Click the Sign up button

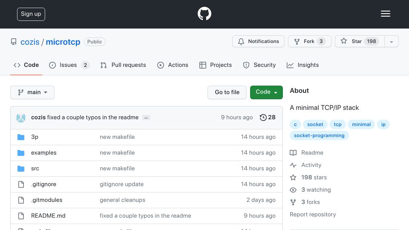coord(31,14)
